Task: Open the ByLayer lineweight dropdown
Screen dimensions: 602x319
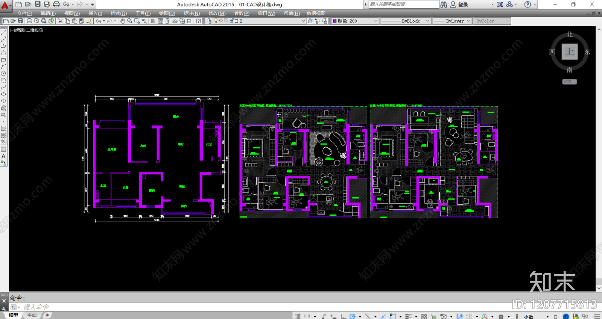Action: tap(452, 21)
